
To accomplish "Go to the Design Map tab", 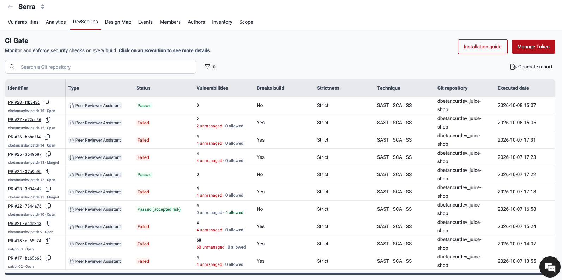I will [118, 22].
